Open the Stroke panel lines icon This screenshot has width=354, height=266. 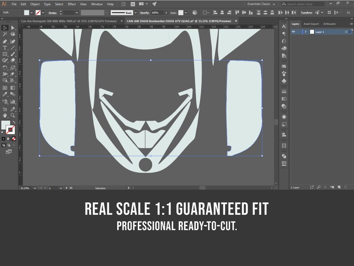click(284, 91)
